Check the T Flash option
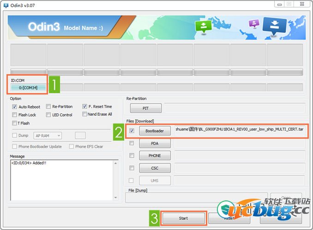313x230 pixels. pos(15,123)
